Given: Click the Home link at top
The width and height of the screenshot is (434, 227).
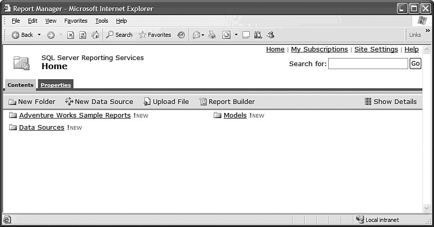Looking at the screenshot, I should click(x=275, y=49).
